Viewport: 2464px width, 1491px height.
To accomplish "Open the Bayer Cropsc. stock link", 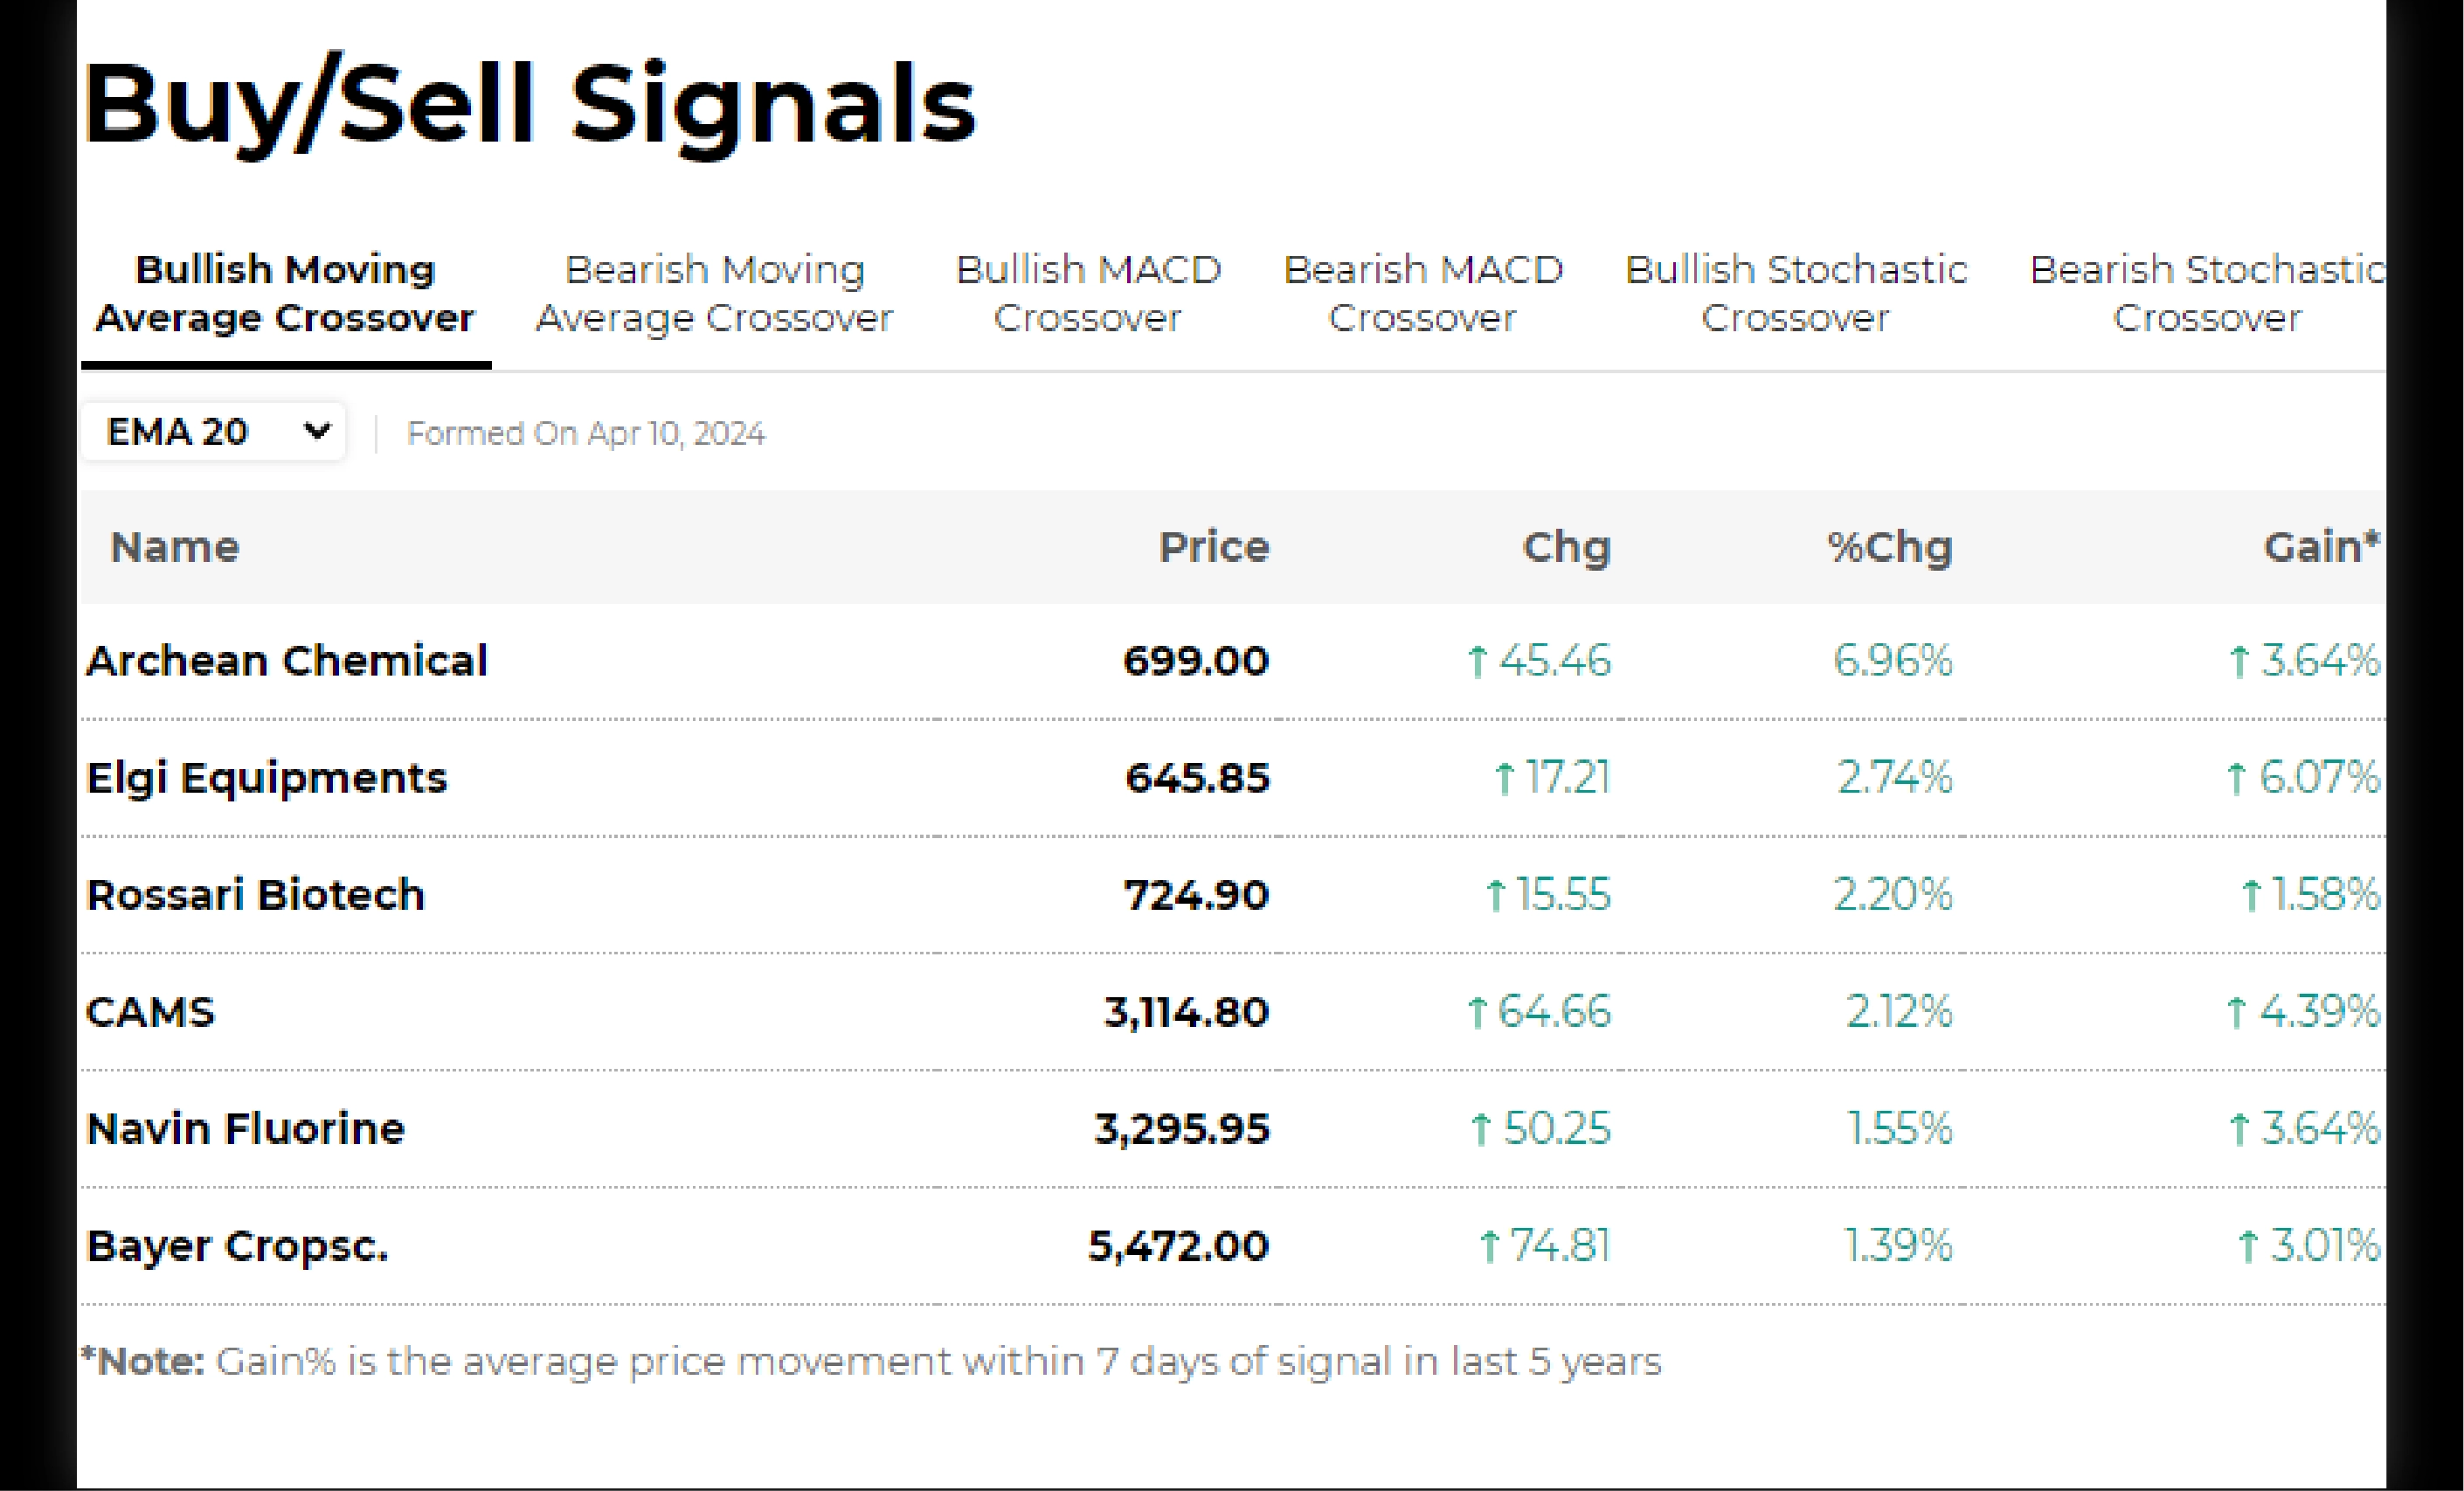I will pyautogui.click(x=237, y=1246).
